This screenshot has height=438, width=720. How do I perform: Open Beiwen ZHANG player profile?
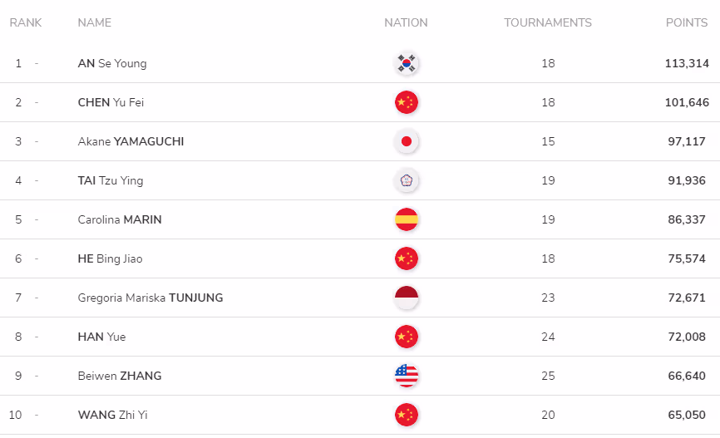(x=120, y=376)
